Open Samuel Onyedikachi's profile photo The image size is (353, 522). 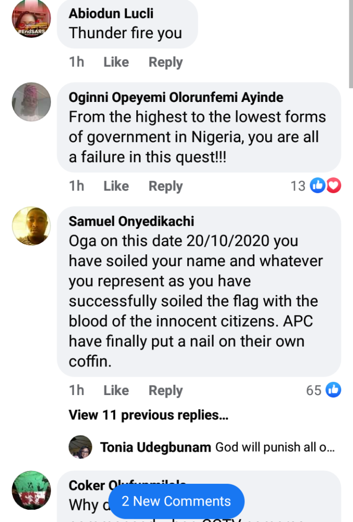click(x=31, y=226)
